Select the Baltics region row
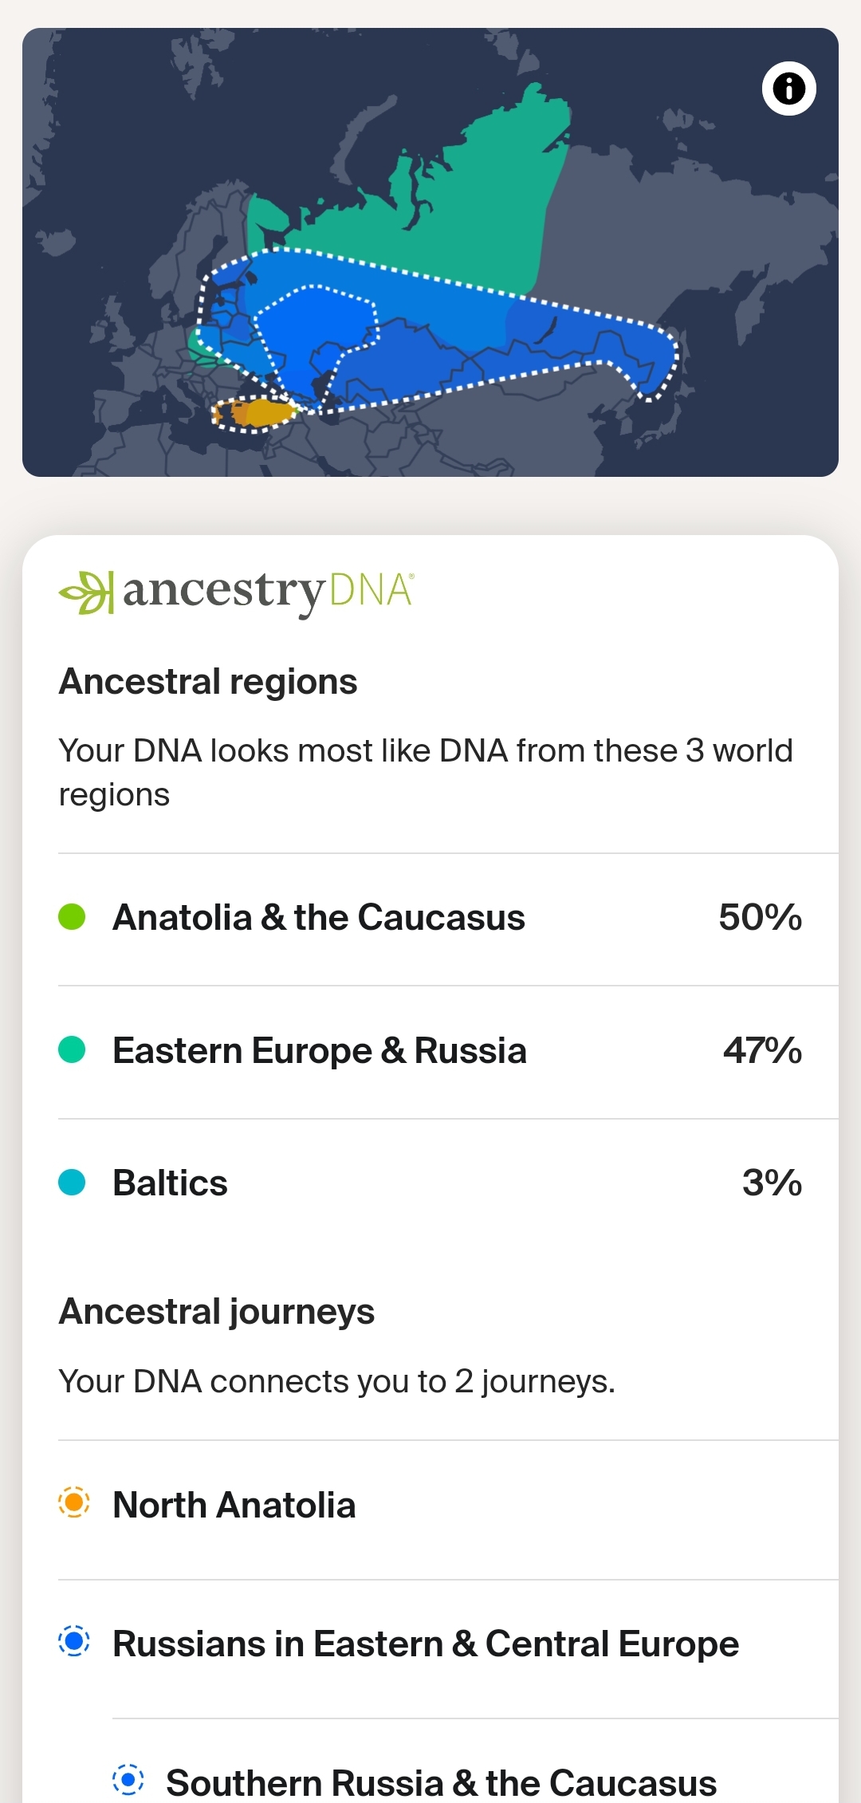The width and height of the screenshot is (861, 1803). [x=171, y=1183]
